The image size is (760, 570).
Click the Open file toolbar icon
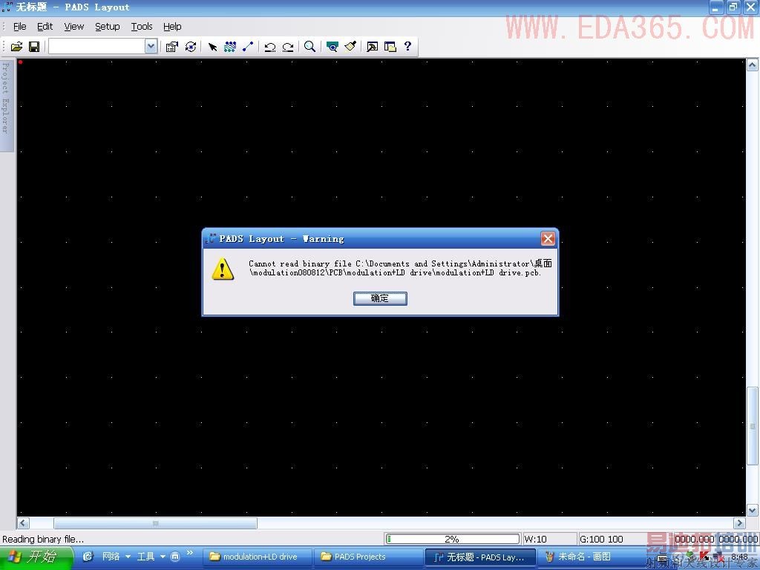(17, 47)
